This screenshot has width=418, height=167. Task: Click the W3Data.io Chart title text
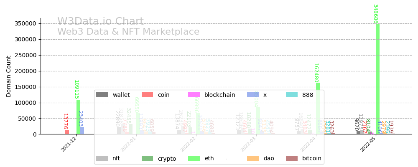[x=100, y=22]
